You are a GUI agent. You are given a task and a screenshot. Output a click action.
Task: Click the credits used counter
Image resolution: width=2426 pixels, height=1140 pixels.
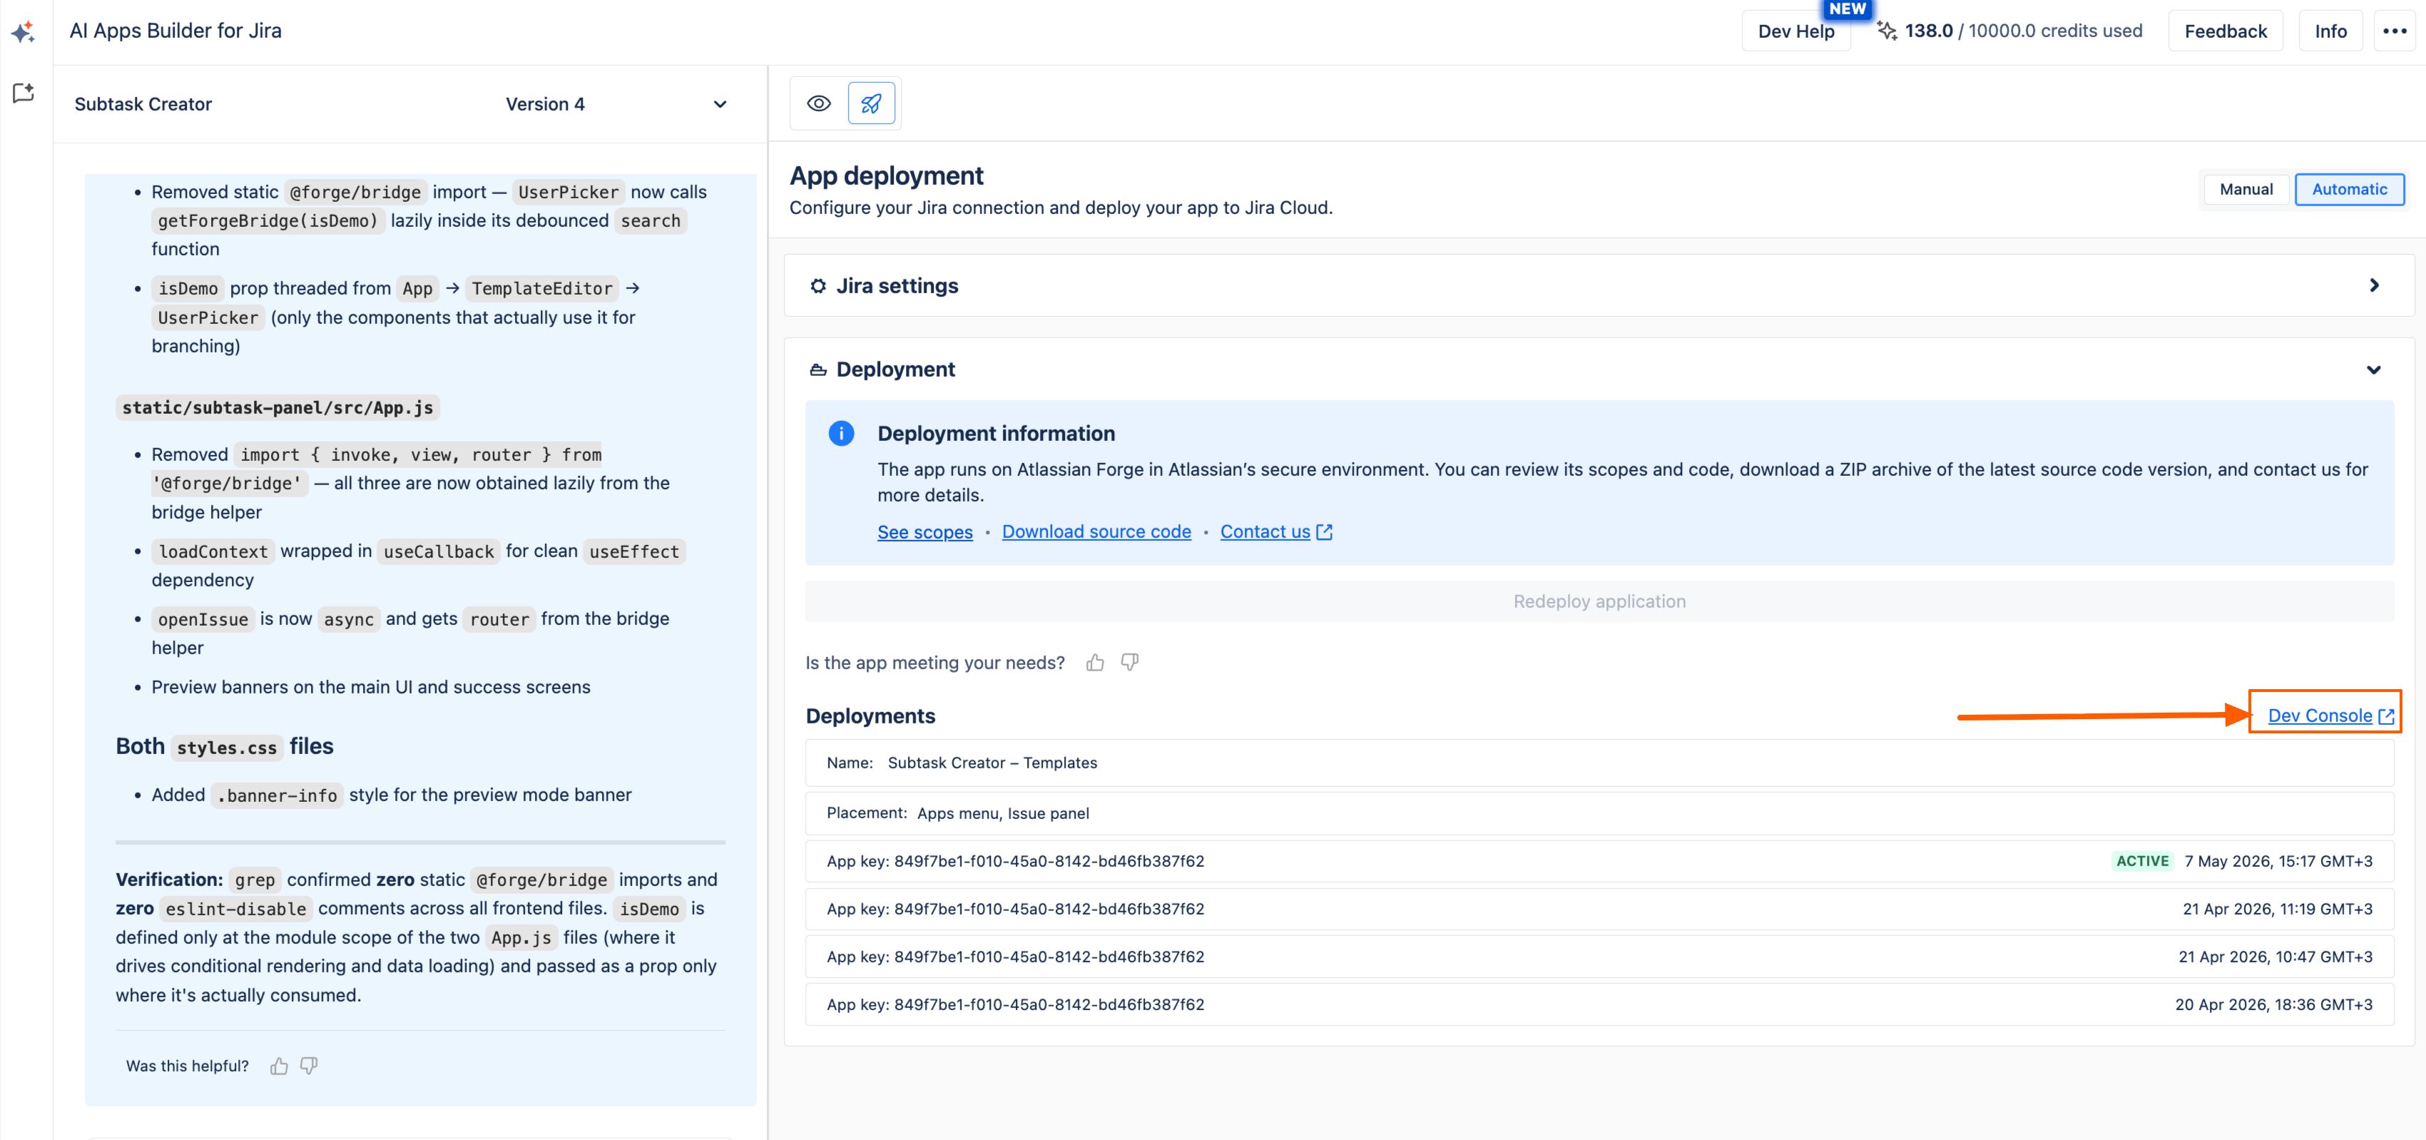2023,31
